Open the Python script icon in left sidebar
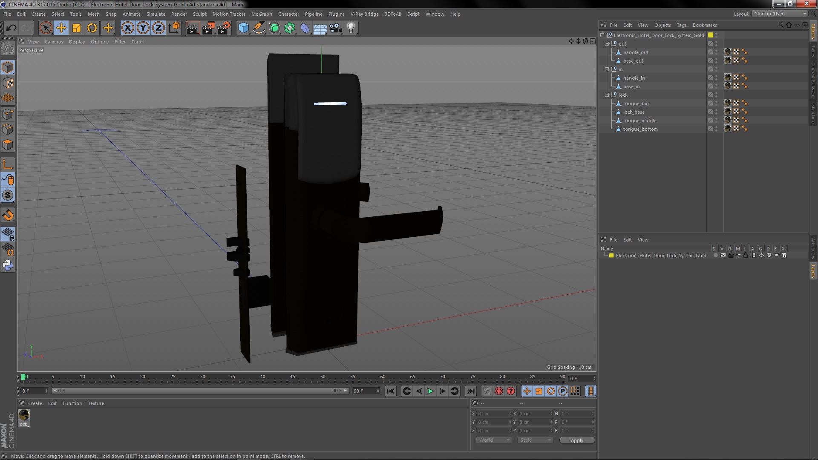 (8, 265)
